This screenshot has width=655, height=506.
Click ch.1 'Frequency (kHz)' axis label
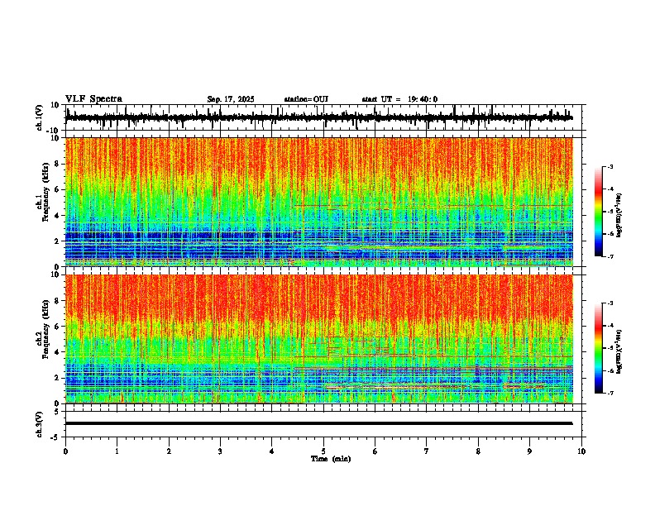44,192
